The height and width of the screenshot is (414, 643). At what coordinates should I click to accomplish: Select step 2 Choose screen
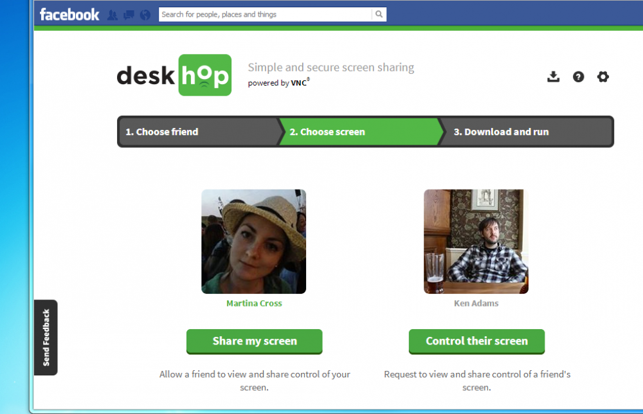[x=361, y=132]
